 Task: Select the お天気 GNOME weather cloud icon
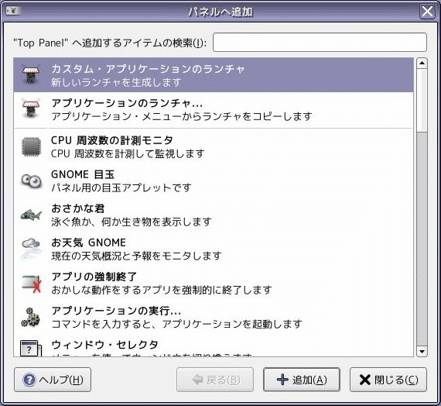pos(31,249)
